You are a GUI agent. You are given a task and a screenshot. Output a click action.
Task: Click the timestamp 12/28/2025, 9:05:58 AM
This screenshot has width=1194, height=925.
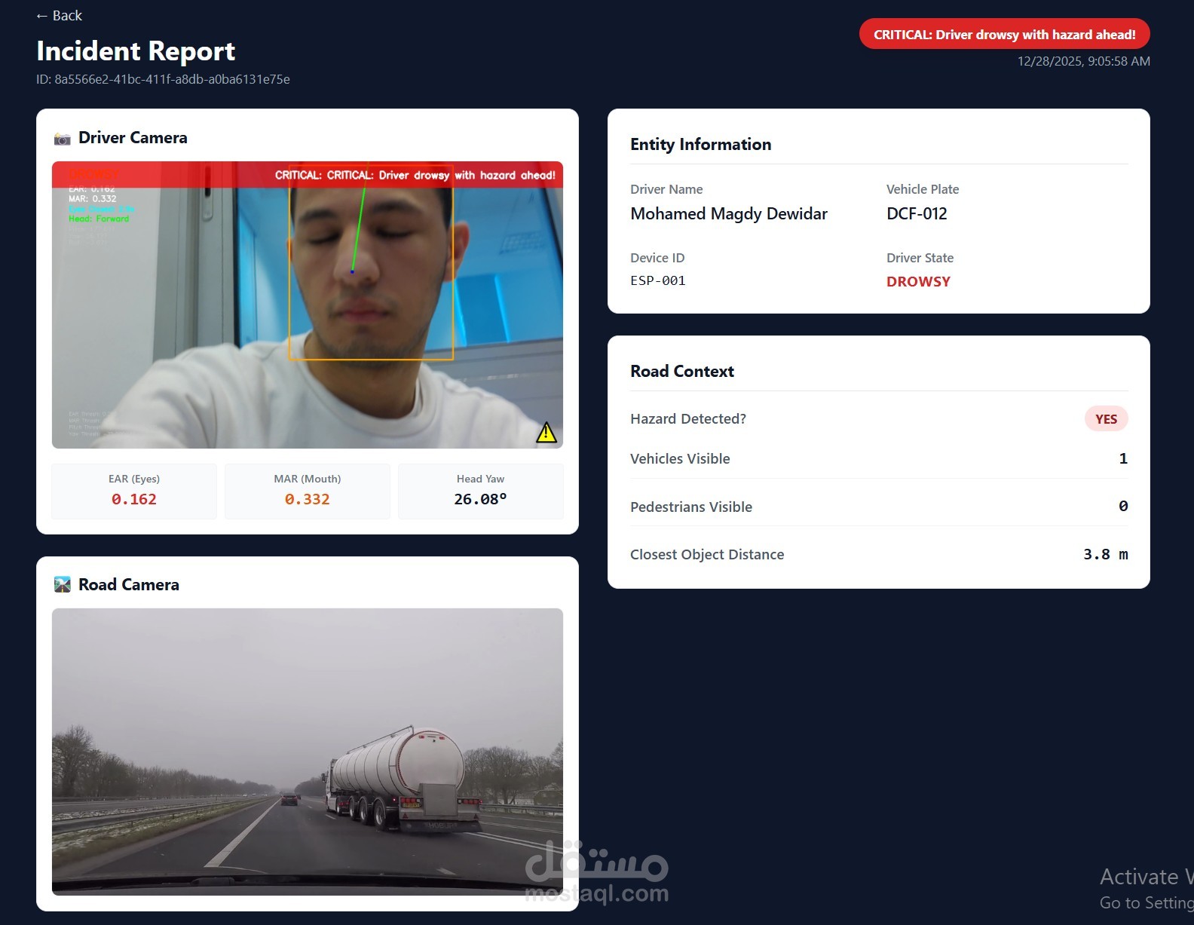coord(1083,61)
